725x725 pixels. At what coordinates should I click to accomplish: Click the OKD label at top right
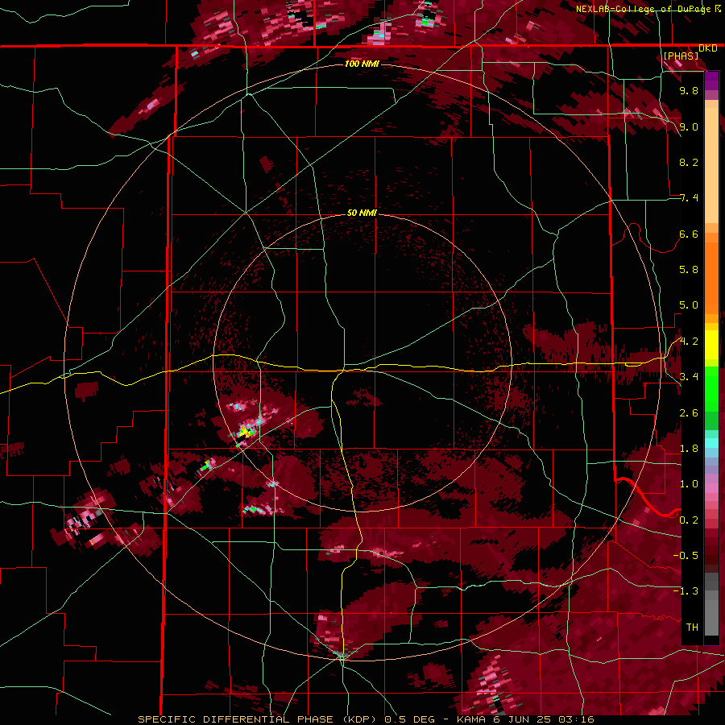point(708,48)
